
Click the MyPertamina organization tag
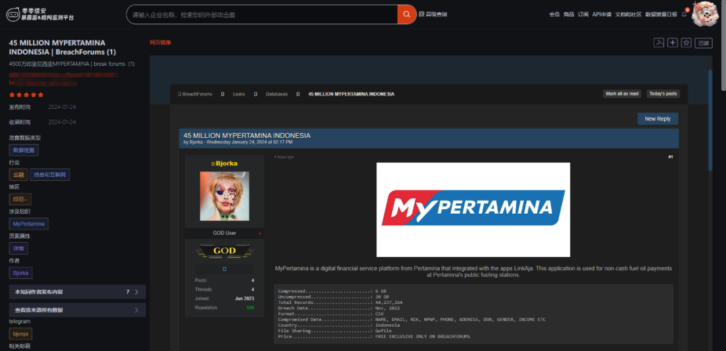(29, 224)
